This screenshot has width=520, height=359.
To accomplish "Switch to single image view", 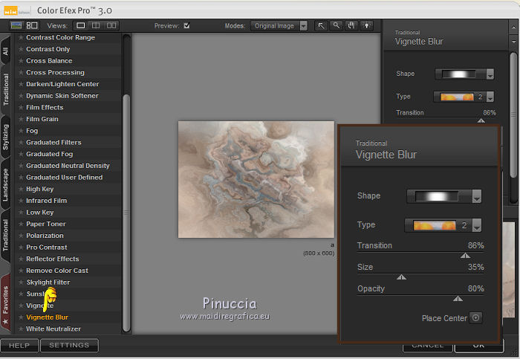I will pyautogui.click(x=81, y=25).
